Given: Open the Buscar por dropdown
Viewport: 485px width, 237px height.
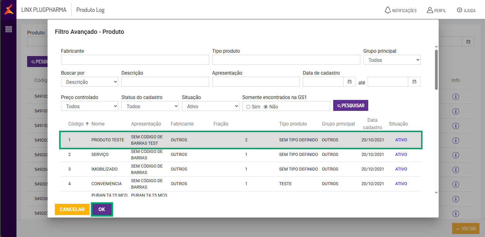Looking at the screenshot, I should 90,82.
